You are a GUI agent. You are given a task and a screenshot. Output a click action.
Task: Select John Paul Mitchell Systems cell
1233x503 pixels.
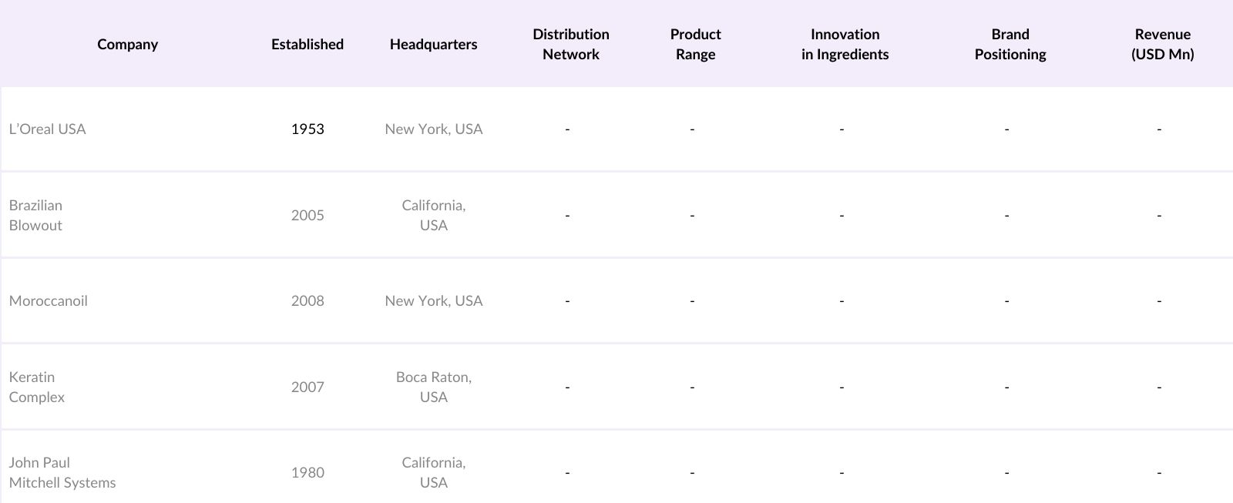coord(62,473)
